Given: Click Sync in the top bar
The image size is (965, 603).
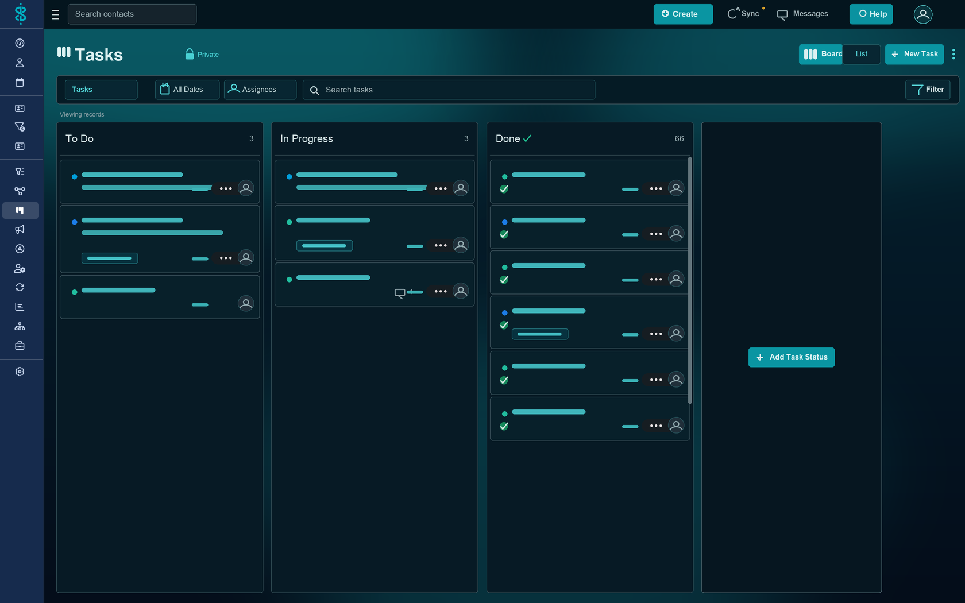Looking at the screenshot, I should tap(744, 14).
